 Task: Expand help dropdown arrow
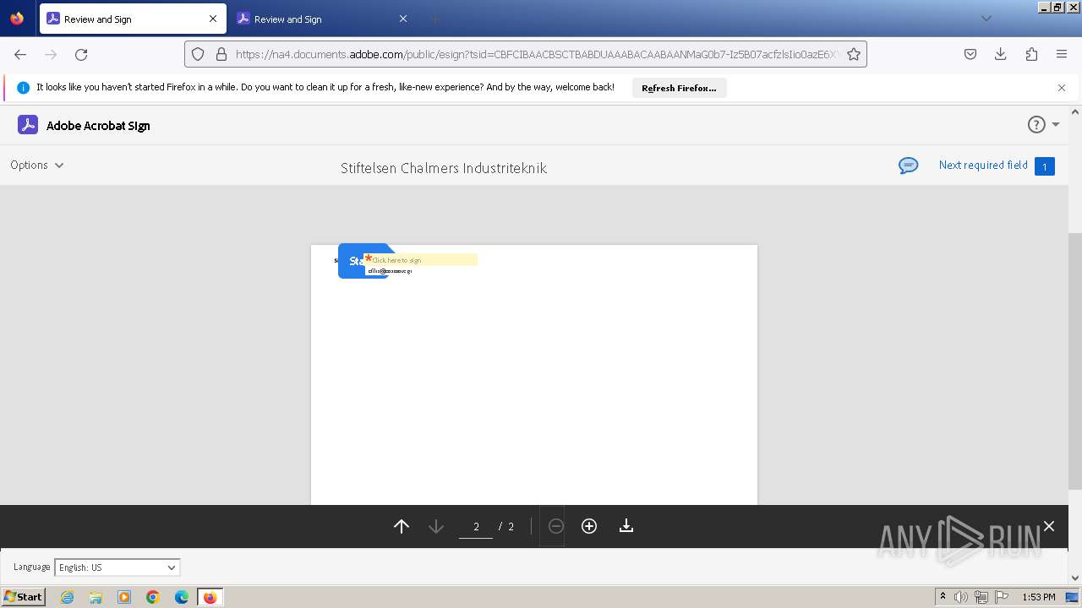click(1056, 125)
